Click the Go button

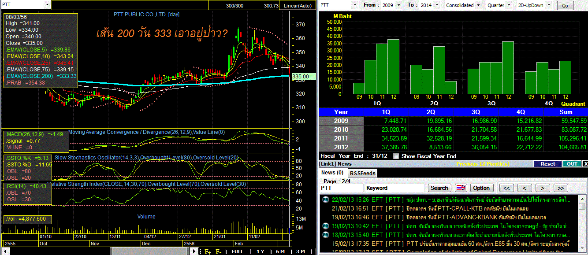566,6
